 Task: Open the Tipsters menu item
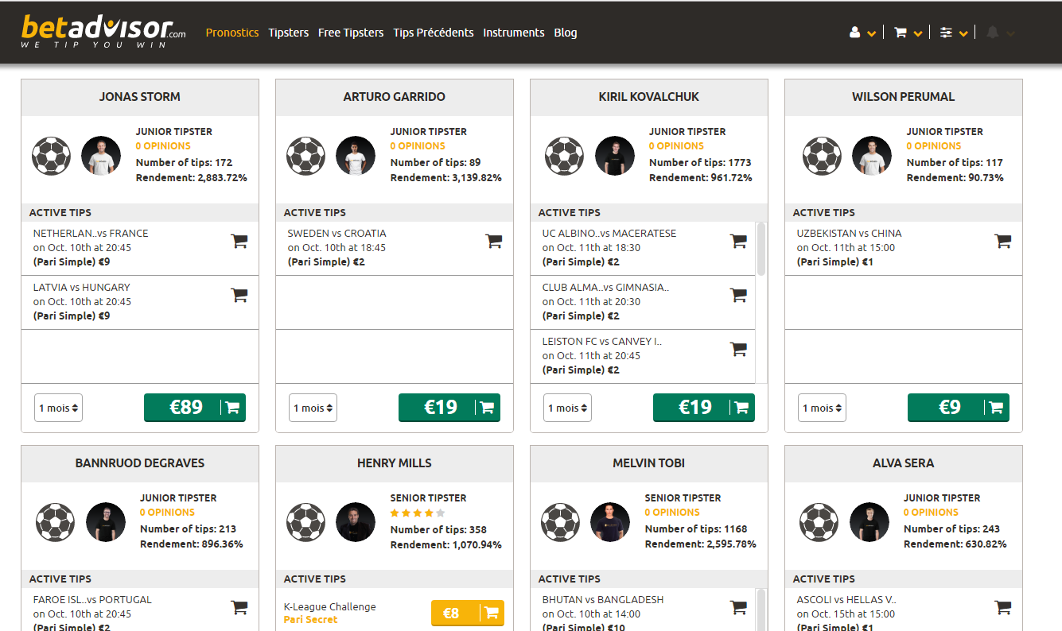click(288, 33)
